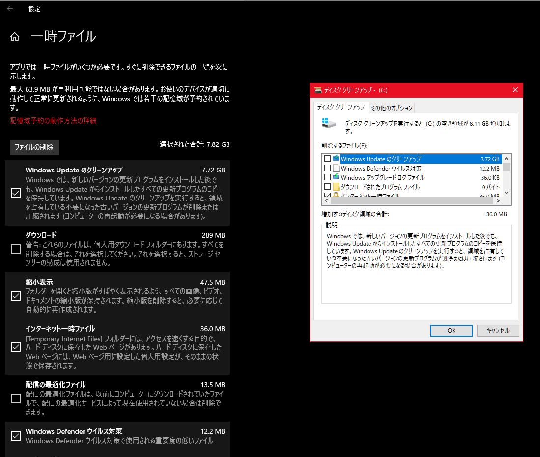540x457 pixels.
Task: Click the Disk Cleanup title bar drive icon
Action: [318, 90]
